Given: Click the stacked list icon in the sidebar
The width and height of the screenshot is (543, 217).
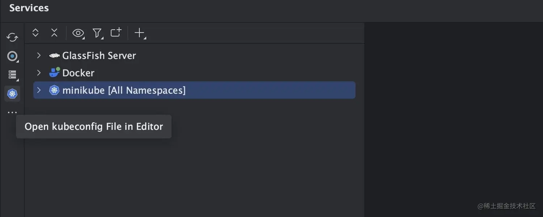Looking at the screenshot, I should click(x=12, y=75).
